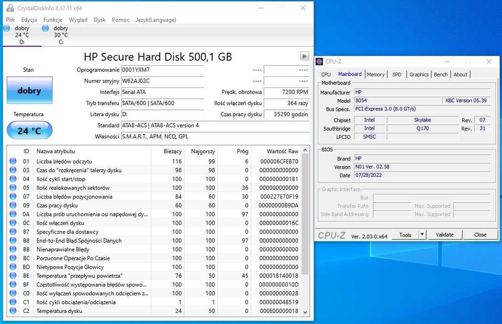Viewport: 502px width, 324px height.
Task: Click status circle for attribute BE
Action: [x=13, y=276]
